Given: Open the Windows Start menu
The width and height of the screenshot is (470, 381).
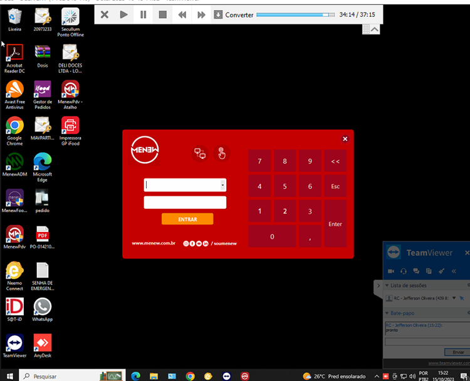Looking at the screenshot, I should [x=9, y=376].
